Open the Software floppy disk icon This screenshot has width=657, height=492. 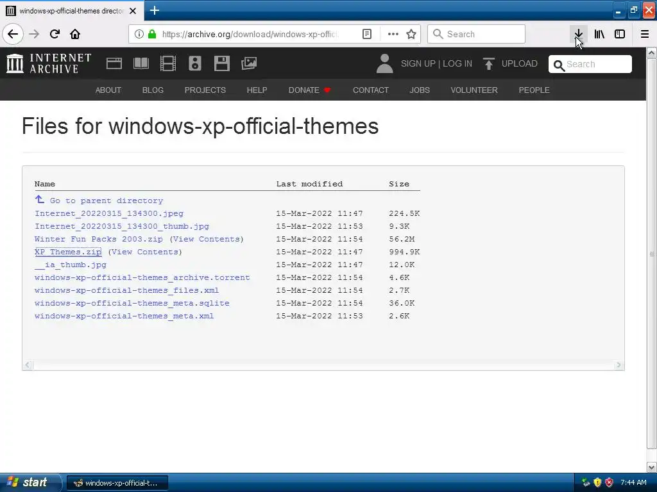click(x=221, y=63)
